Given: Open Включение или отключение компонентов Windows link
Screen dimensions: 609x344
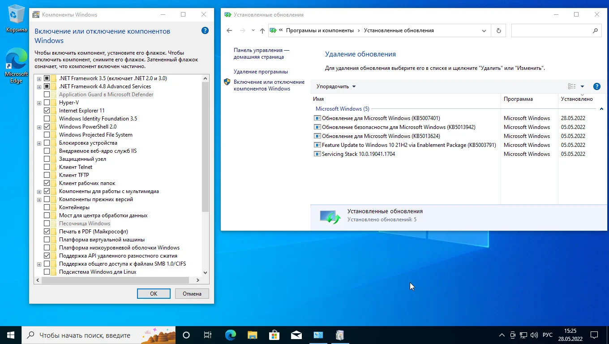Looking at the screenshot, I should point(269,85).
